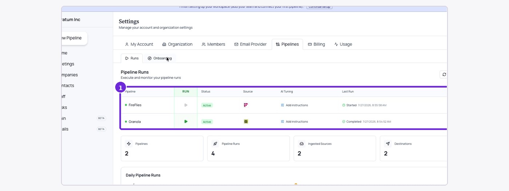Viewport: 509px width, 191px height.
Task: Click the AI Tuning column header
Action: (286, 92)
